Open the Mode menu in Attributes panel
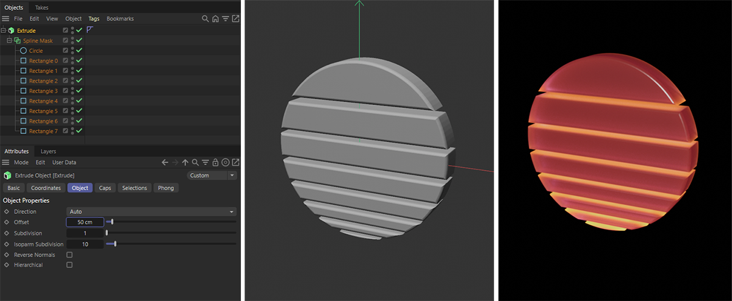Screen dimensions: 732x301 tap(21, 163)
